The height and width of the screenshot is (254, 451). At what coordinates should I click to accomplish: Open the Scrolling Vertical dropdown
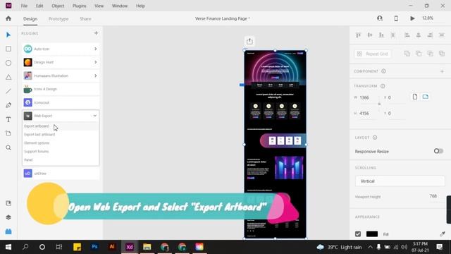(x=400, y=181)
